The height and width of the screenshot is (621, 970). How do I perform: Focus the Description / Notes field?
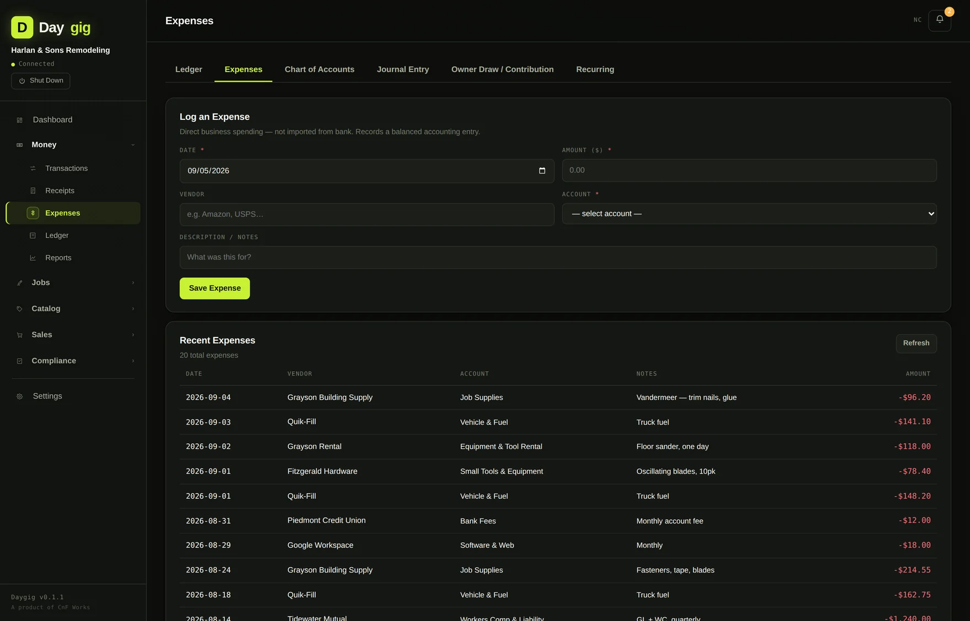(558, 258)
